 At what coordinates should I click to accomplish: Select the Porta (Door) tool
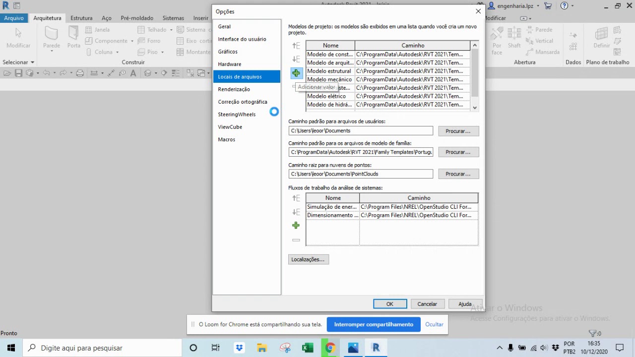tap(74, 37)
